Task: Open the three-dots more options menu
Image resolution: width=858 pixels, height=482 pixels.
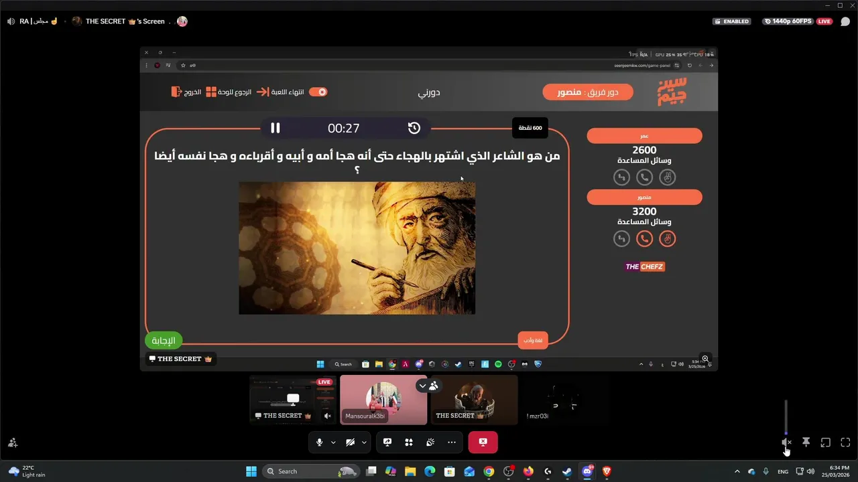Action: pos(452,443)
